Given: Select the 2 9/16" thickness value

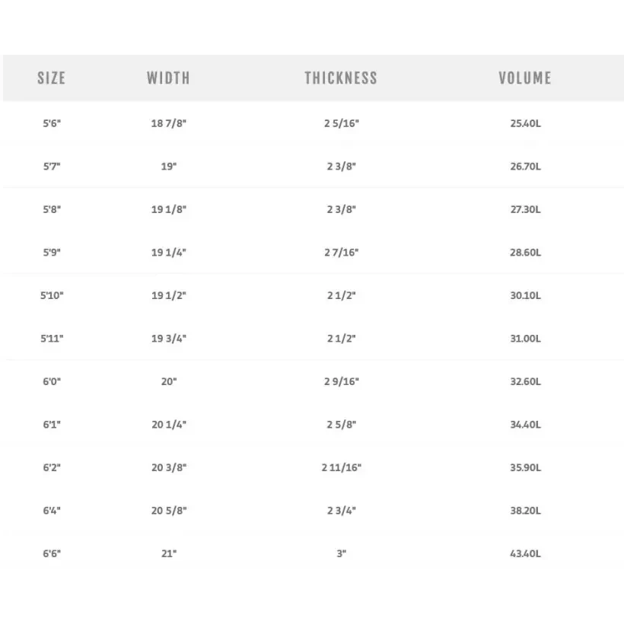Looking at the screenshot, I should click(341, 381).
